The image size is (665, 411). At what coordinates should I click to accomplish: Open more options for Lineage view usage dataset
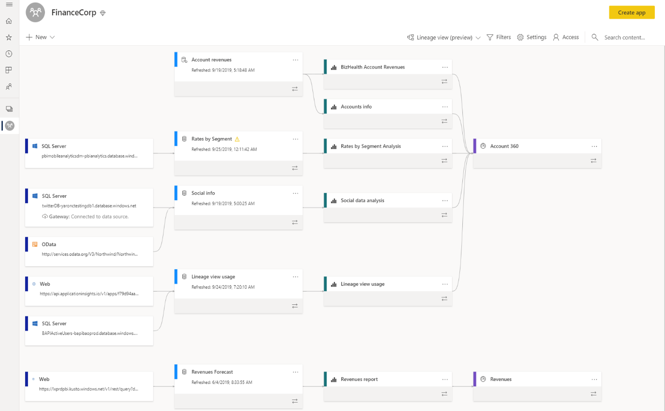pos(296,277)
